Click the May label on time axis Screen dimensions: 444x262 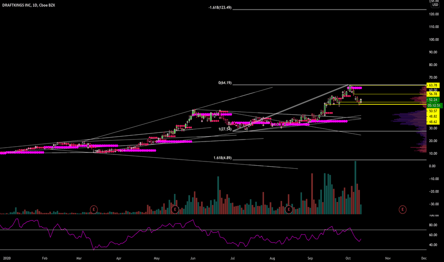(x=157, y=258)
